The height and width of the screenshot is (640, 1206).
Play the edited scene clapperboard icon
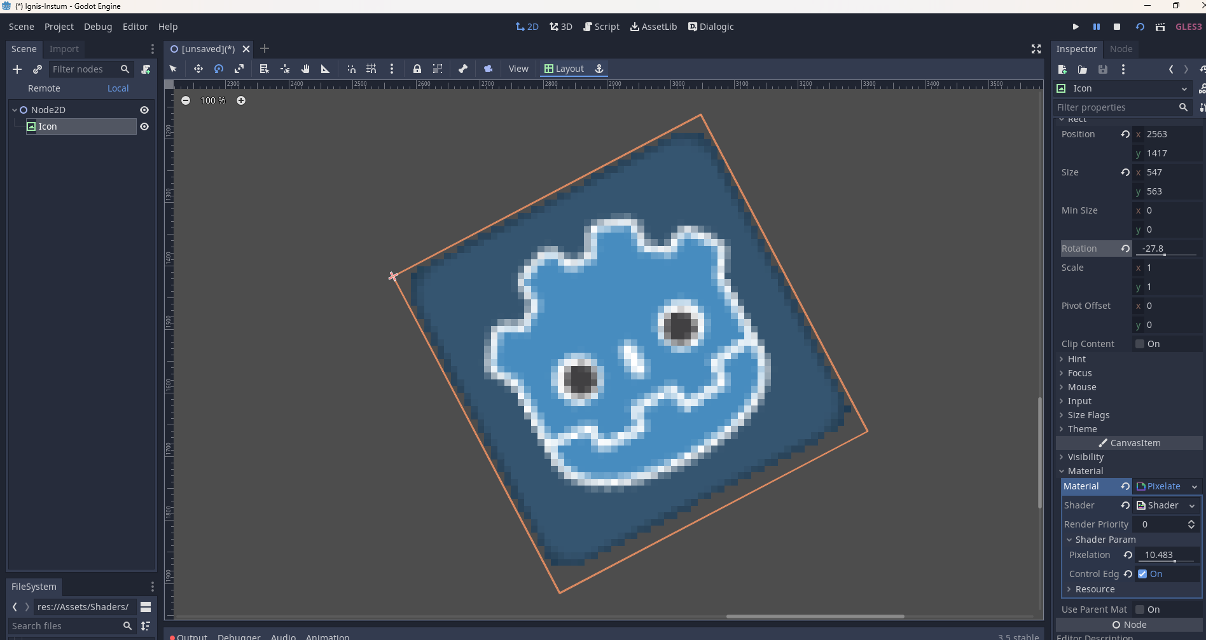pyautogui.click(x=1160, y=27)
